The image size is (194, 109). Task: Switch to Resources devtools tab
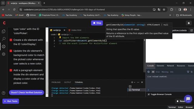[181, 66]
